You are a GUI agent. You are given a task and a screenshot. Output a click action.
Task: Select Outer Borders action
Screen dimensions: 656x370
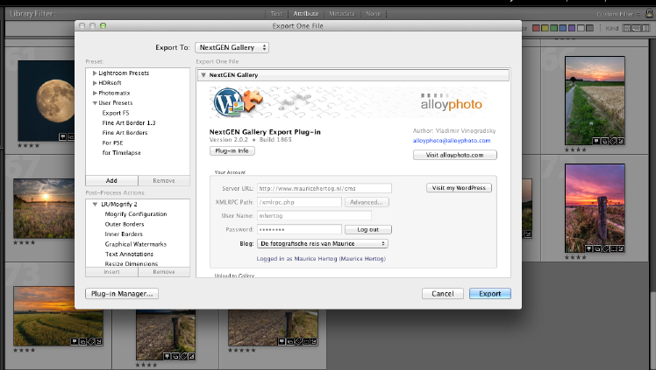(x=125, y=225)
